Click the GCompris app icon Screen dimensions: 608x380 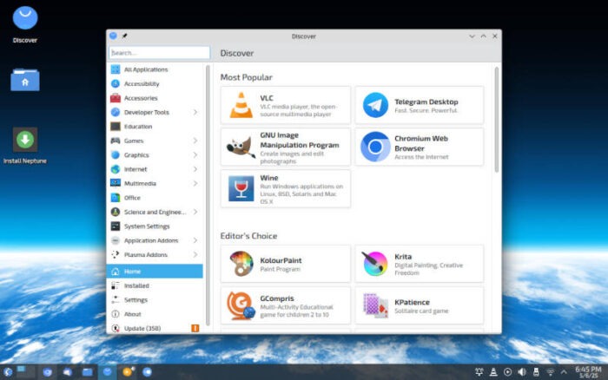pos(241,305)
